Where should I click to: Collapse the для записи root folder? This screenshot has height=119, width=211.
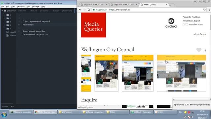2,11
